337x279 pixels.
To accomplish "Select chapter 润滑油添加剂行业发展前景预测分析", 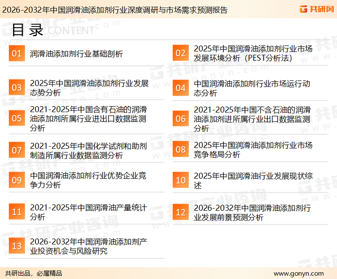I will tap(253, 213).
